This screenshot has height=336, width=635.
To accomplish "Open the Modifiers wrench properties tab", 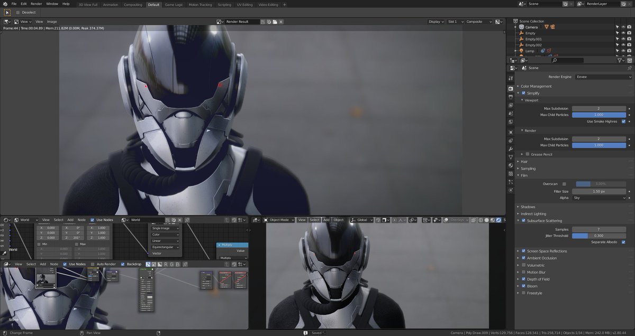I will pos(510,149).
